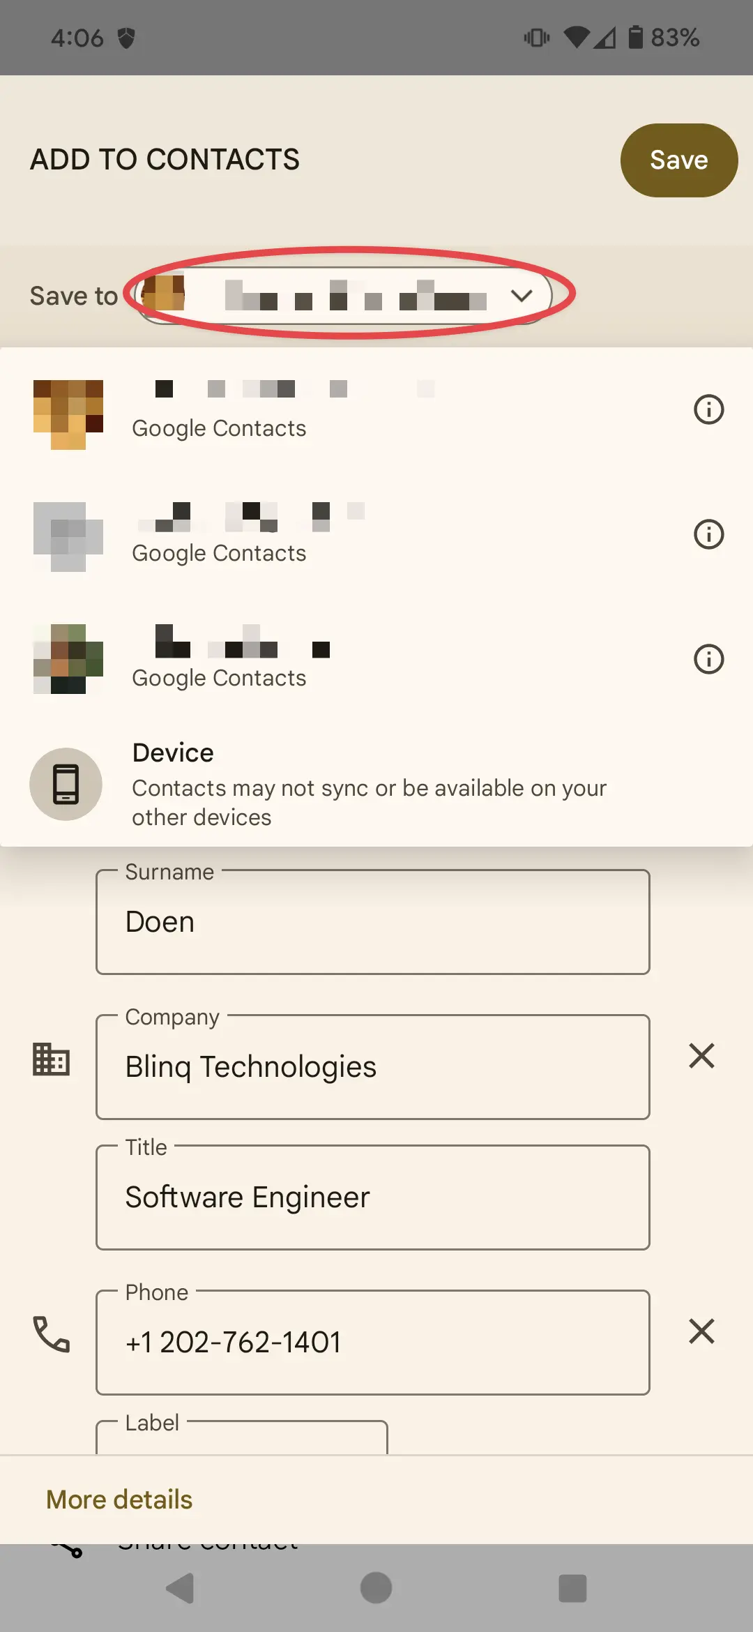
Task: Tap the phone handset icon
Action: point(52,1334)
